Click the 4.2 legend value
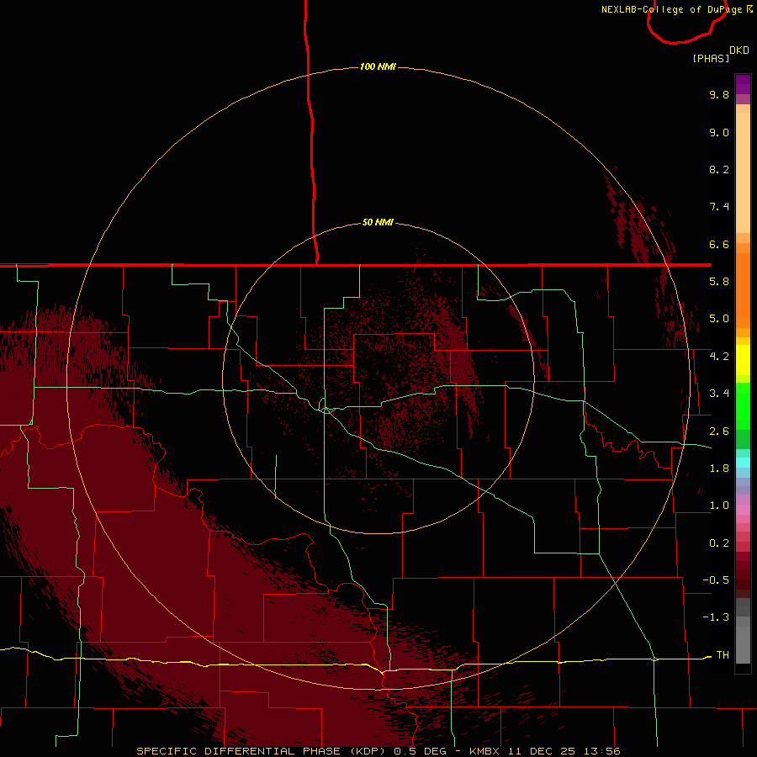 [x=719, y=357]
